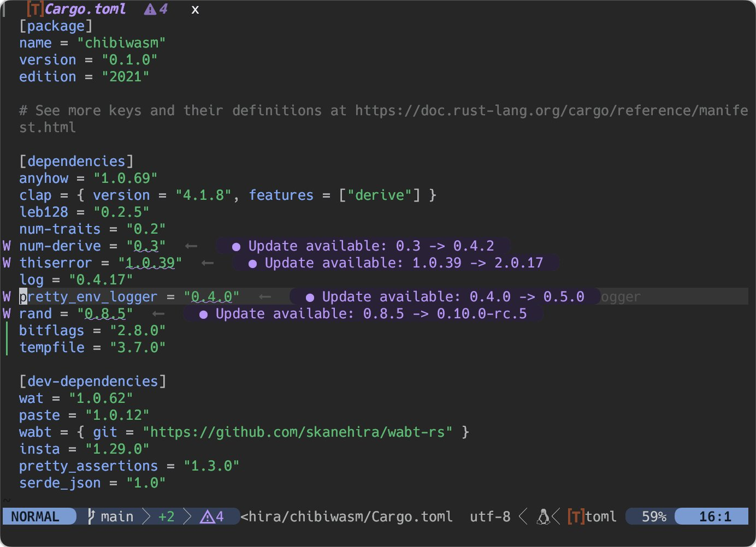Switch to the Cargo.toml tab
This screenshot has height=547, width=756.
pyautogui.click(x=85, y=8)
